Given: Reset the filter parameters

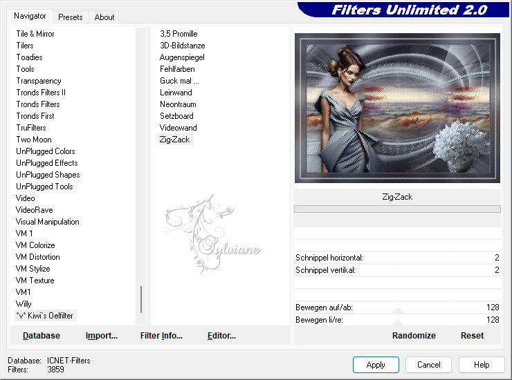Looking at the screenshot, I should coord(472,335).
